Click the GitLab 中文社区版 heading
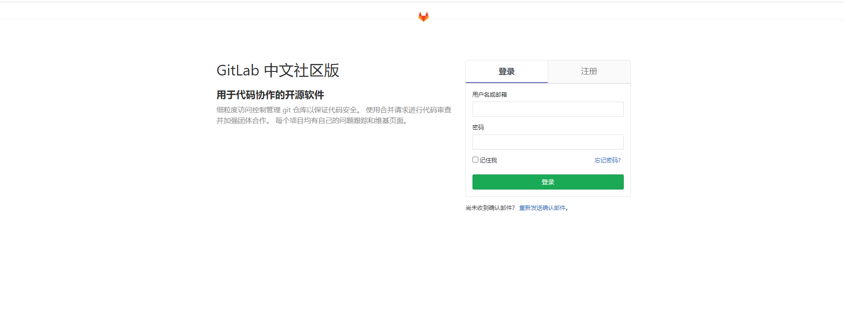The image size is (844, 332). pos(278,71)
